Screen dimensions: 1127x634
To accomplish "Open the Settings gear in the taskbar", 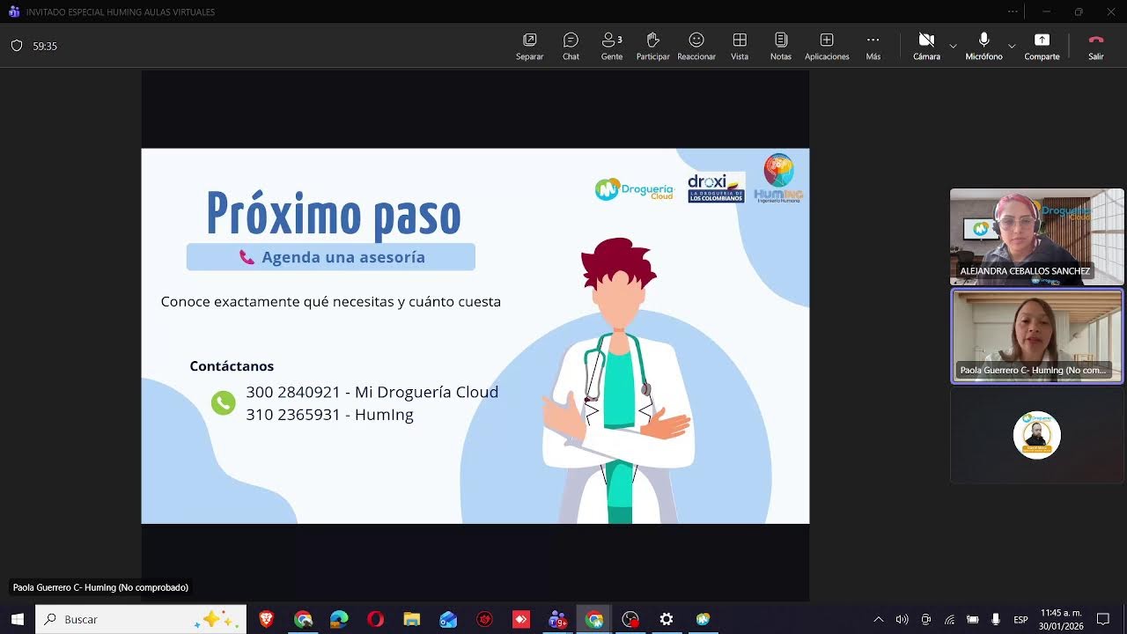I will [x=667, y=619].
